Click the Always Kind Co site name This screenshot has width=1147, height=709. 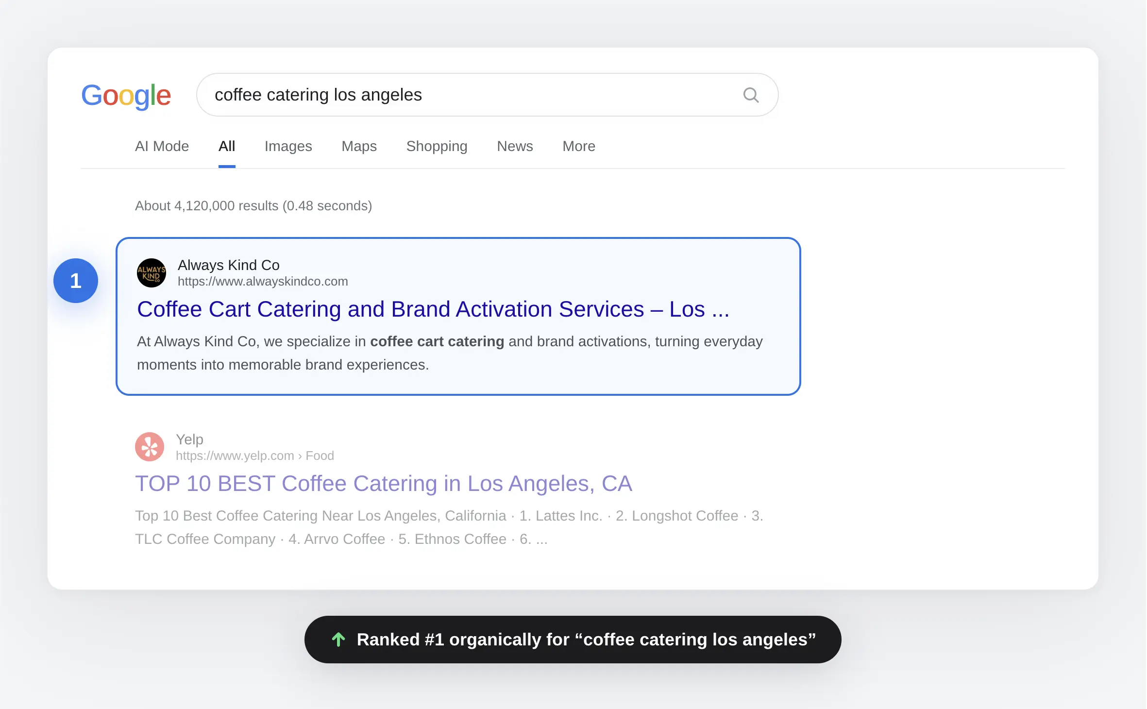click(229, 265)
